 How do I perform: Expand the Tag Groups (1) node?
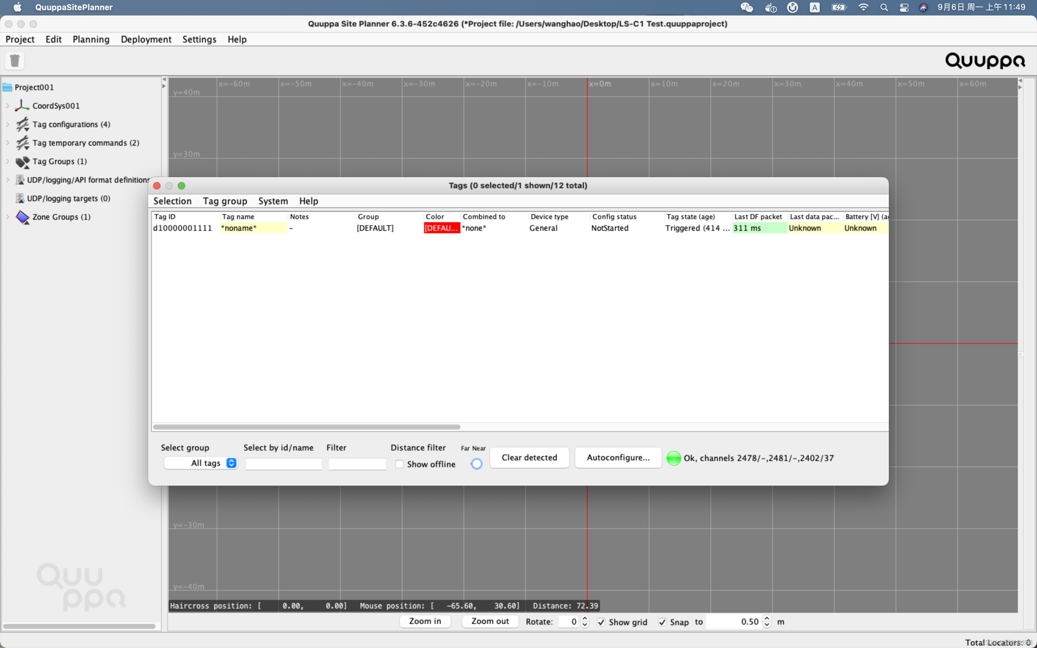8,162
